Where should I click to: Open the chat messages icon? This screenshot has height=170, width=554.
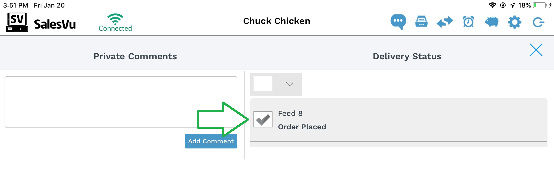pos(398,22)
